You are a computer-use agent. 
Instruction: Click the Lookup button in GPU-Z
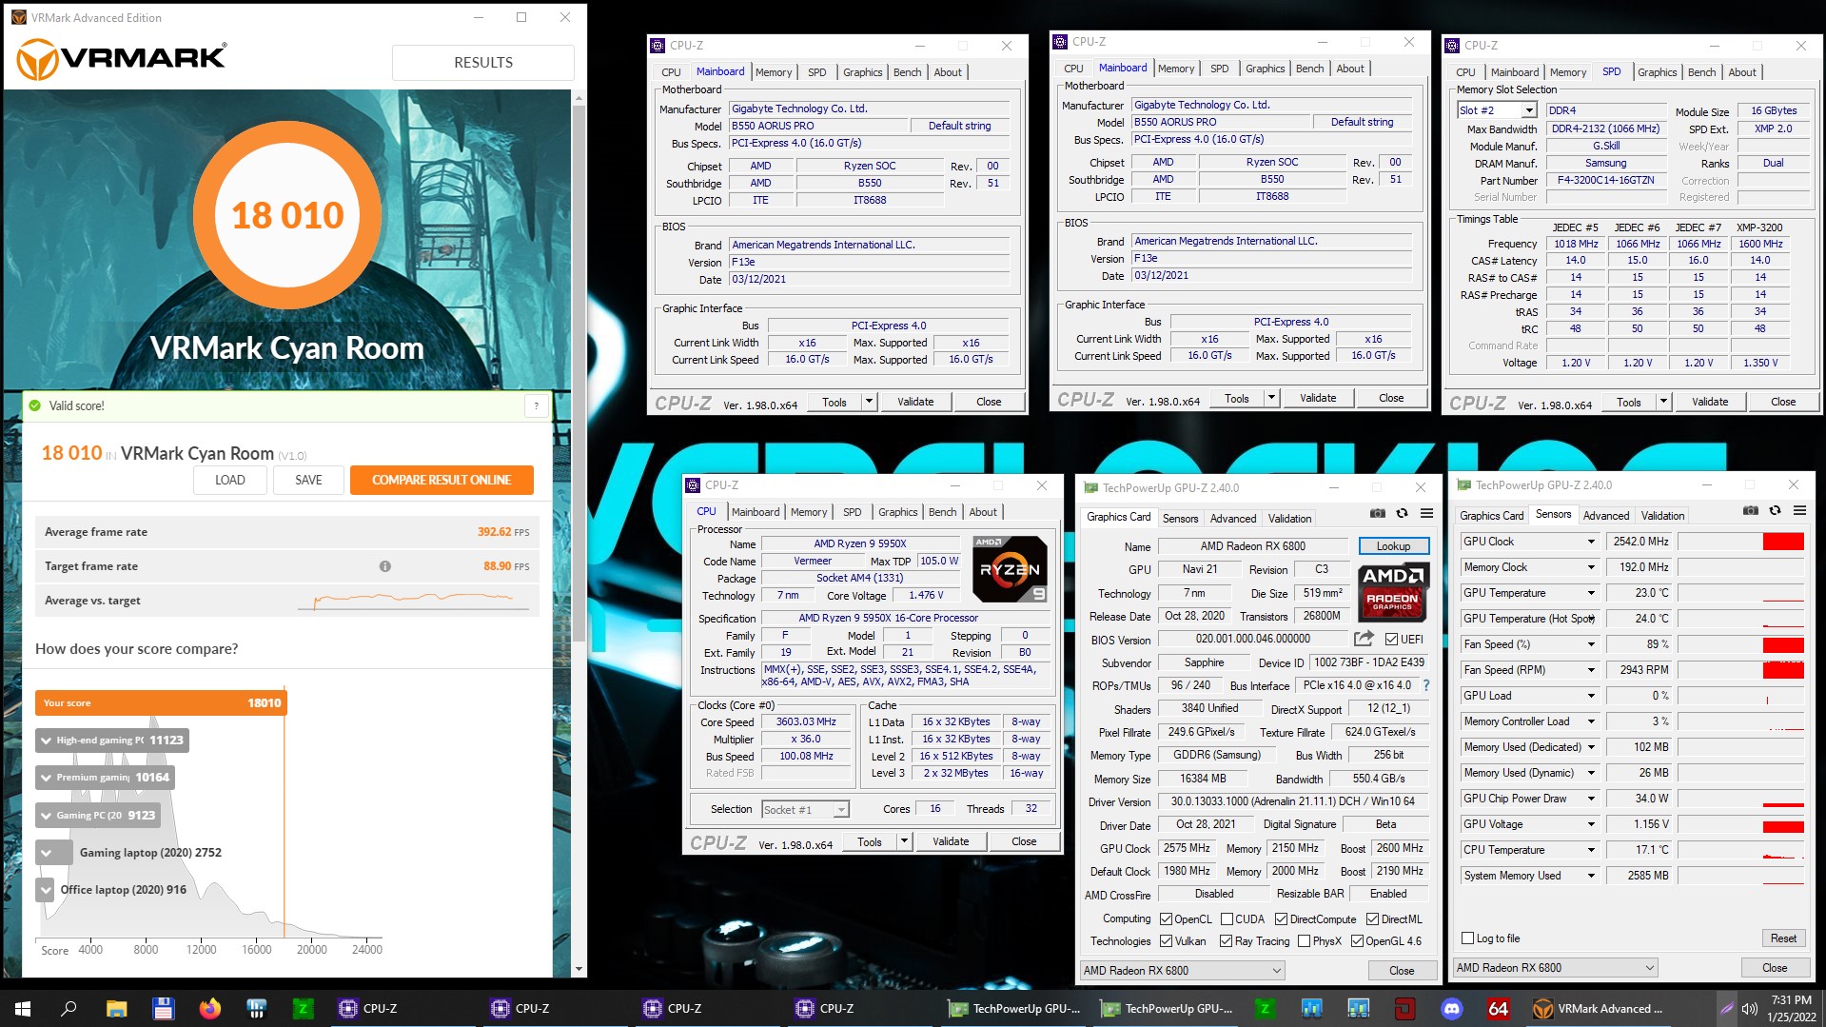tap(1393, 545)
